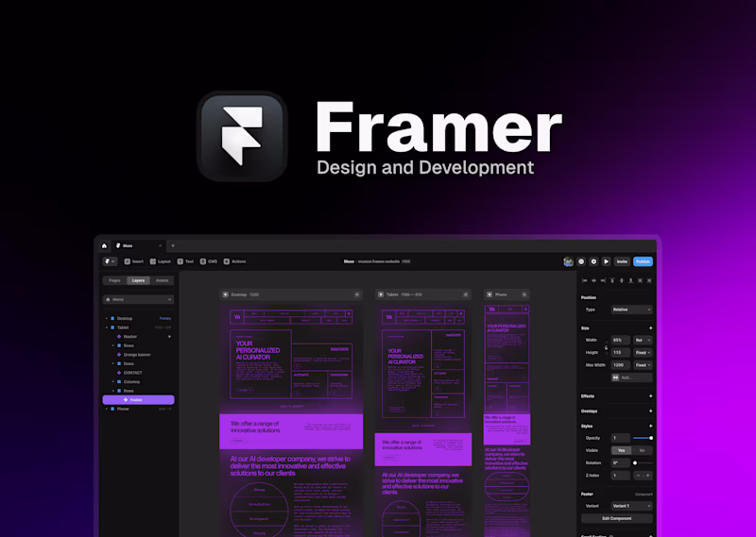
Task: Click the Opacity slider handle
Action: (x=651, y=438)
